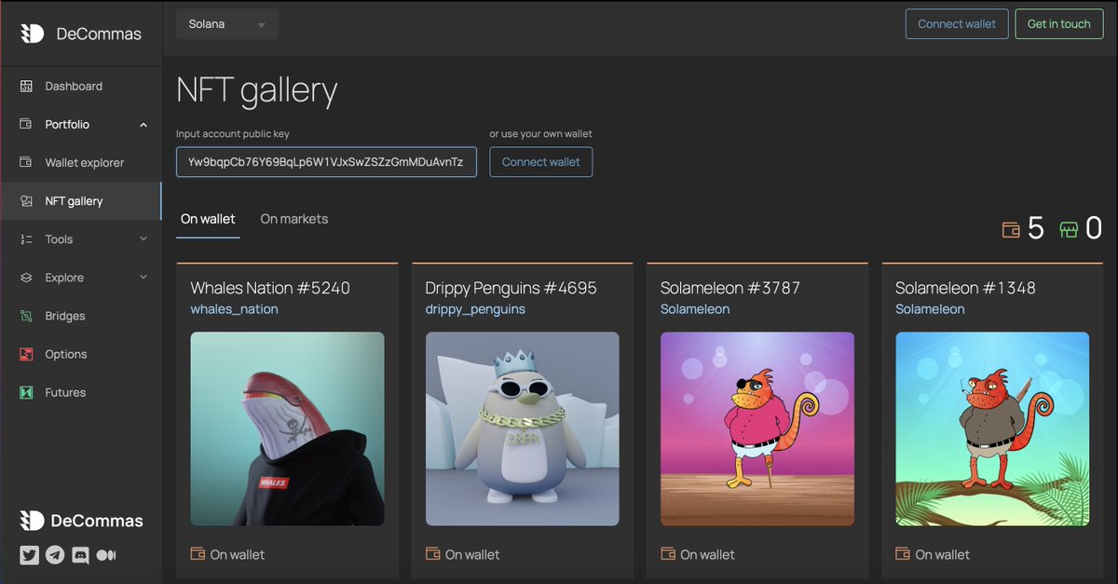Open the Discord social icon

click(80, 555)
